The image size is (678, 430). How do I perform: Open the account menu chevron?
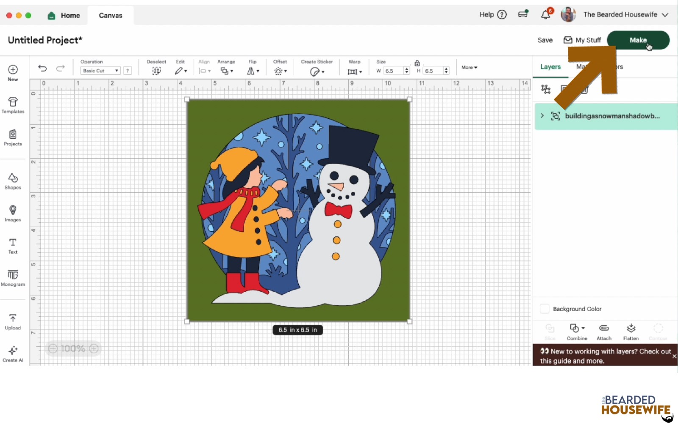click(x=665, y=15)
